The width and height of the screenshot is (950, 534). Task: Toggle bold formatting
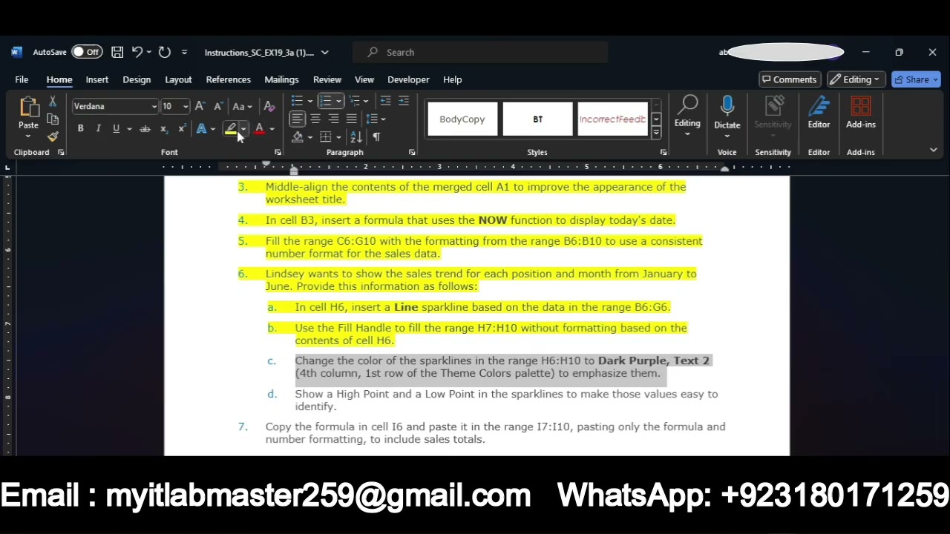(80, 129)
